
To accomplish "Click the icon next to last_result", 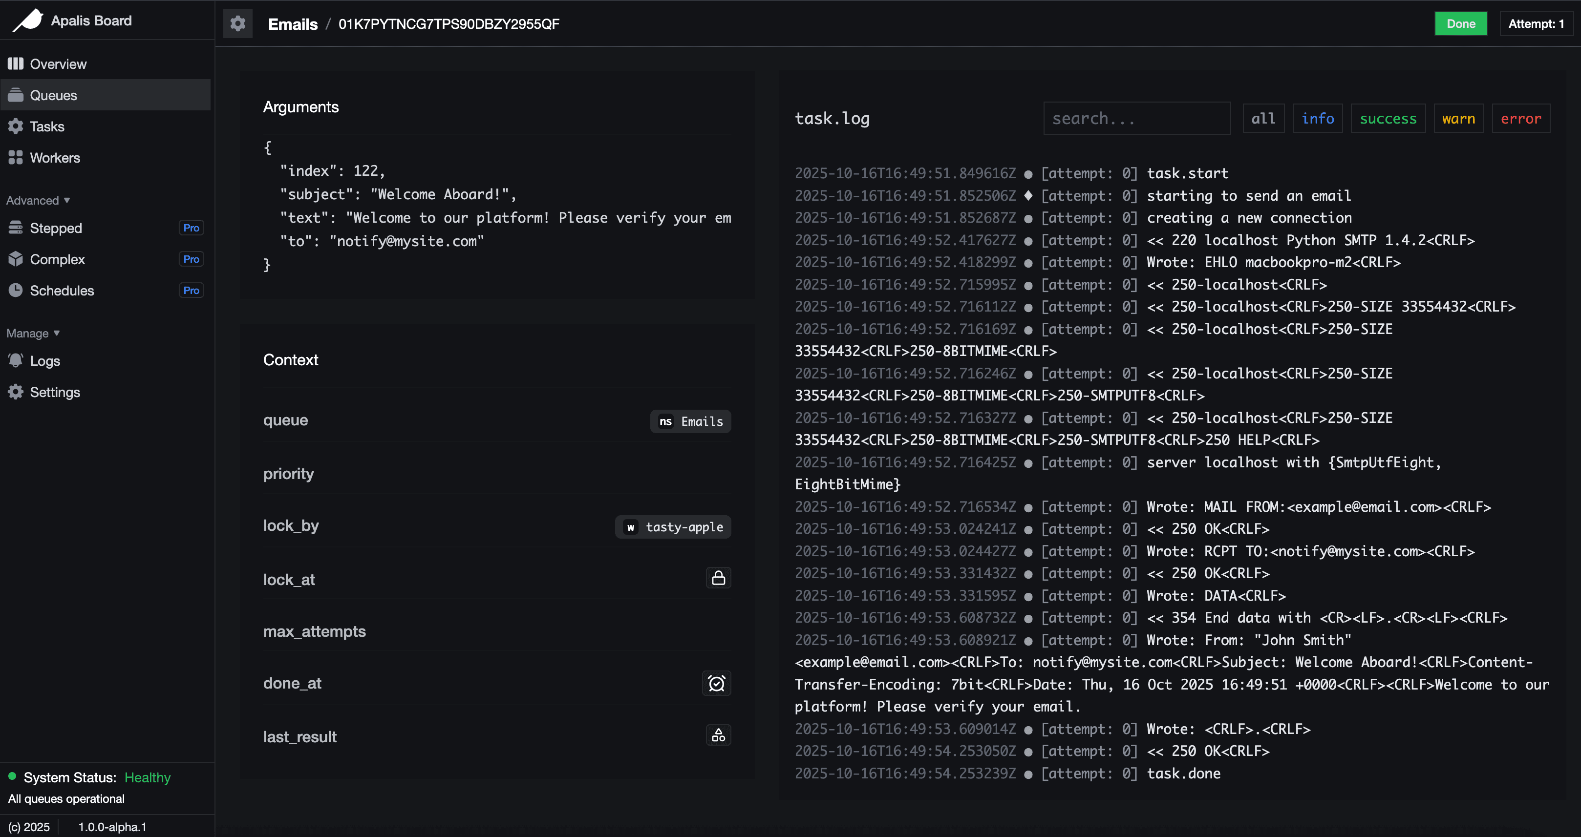I will click(x=718, y=735).
